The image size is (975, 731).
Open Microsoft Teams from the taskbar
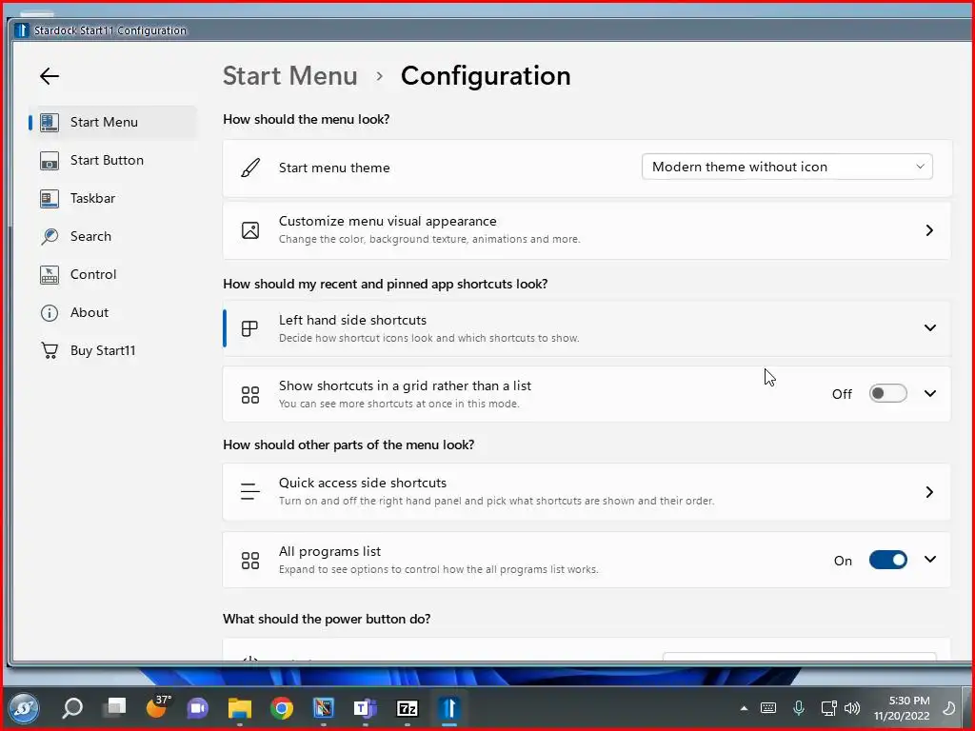tap(365, 708)
